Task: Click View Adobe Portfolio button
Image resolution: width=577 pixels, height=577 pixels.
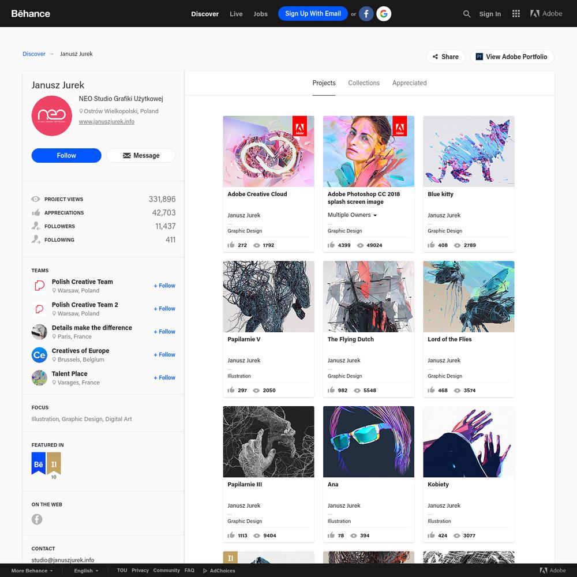Action: 512,57
